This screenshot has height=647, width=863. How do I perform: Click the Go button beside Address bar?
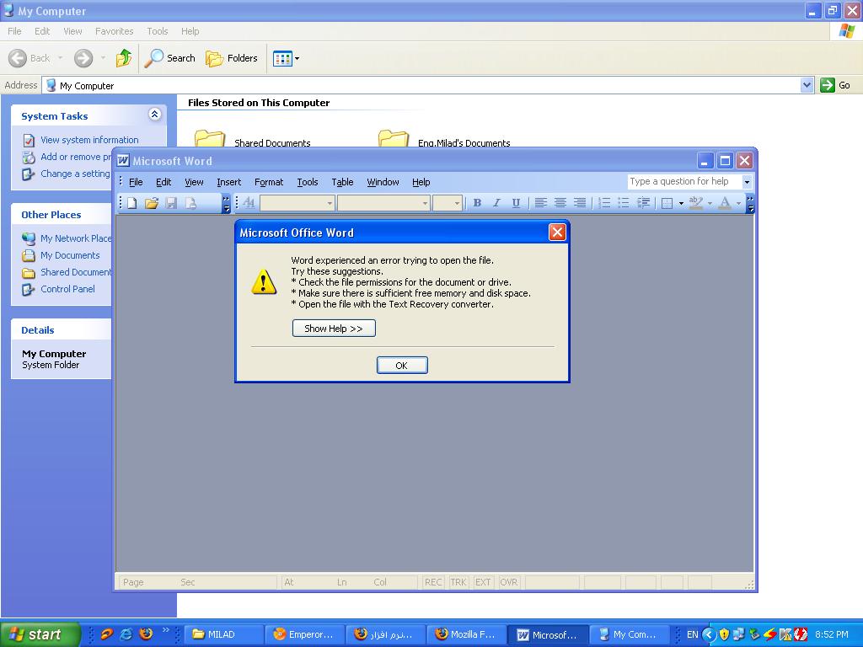(x=835, y=85)
